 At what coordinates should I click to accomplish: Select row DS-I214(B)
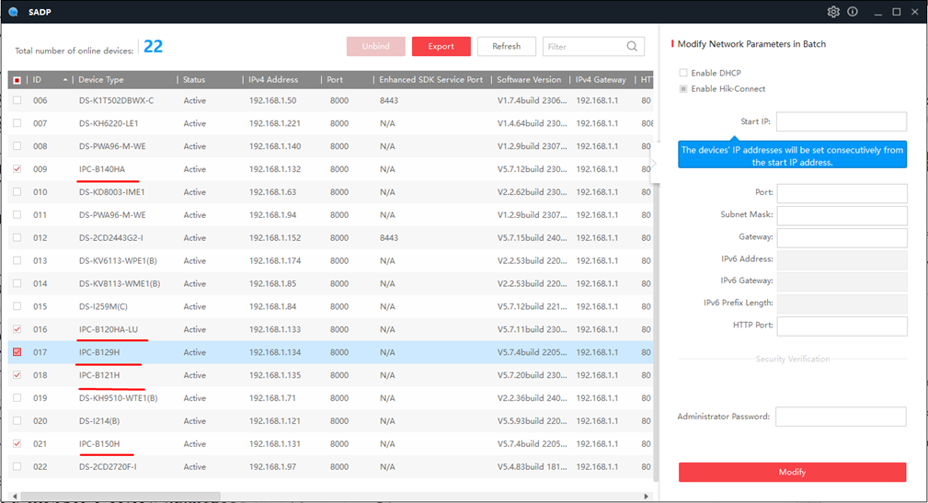[330, 421]
